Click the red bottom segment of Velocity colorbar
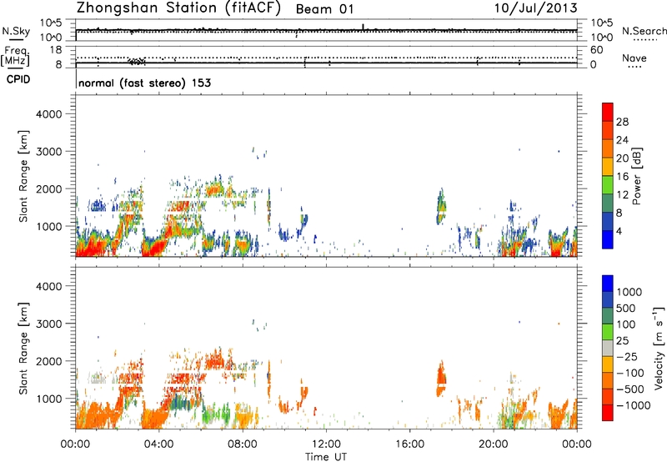 pyautogui.click(x=608, y=413)
